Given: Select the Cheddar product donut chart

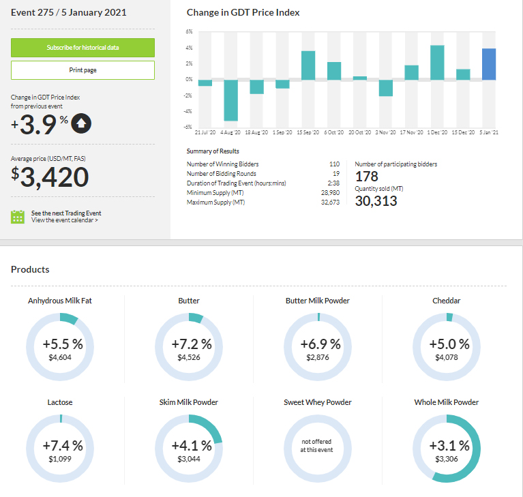Looking at the screenshot, I should coord(447,349).
